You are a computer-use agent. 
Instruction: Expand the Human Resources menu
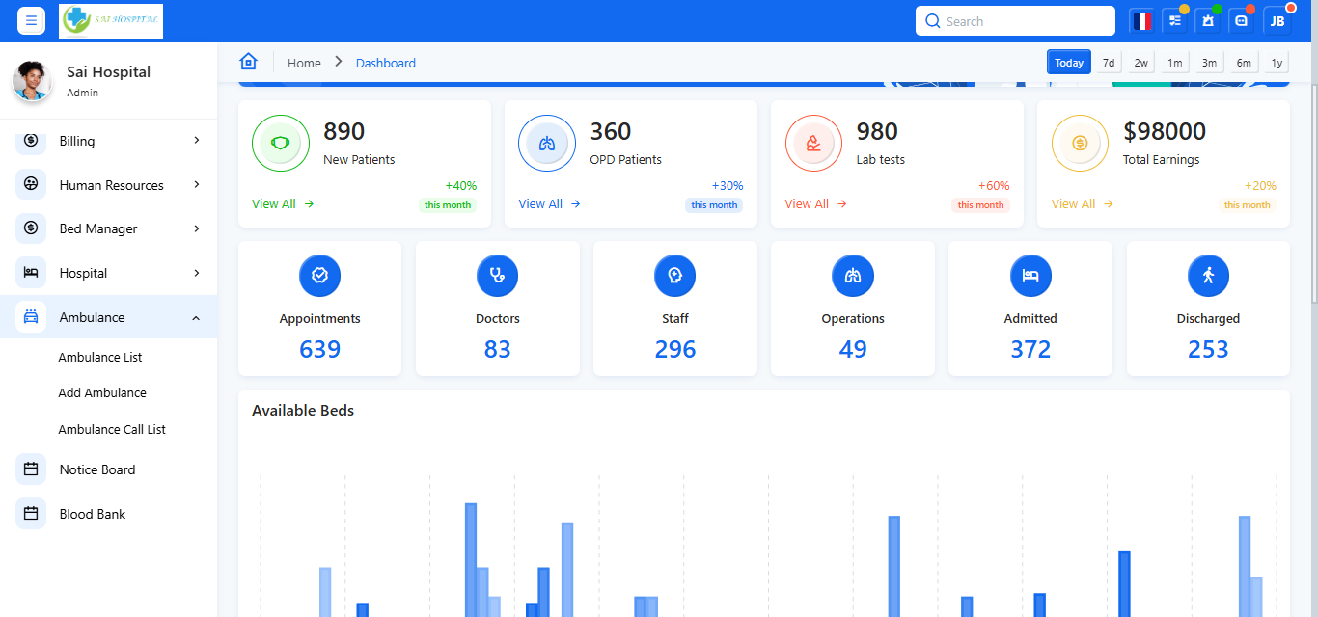[x=109, y=185]
